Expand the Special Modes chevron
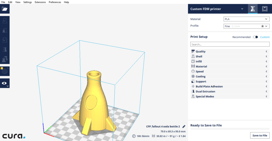This screenshot has width=272, height=141. pos(266,96)
